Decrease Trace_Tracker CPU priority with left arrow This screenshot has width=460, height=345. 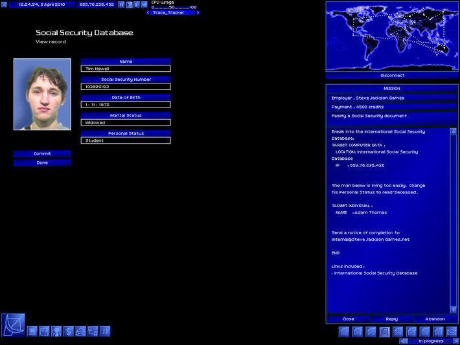(148, 12)
